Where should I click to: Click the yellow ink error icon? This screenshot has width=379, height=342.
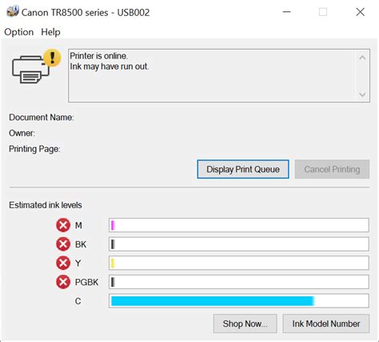(x=63, y=263)
